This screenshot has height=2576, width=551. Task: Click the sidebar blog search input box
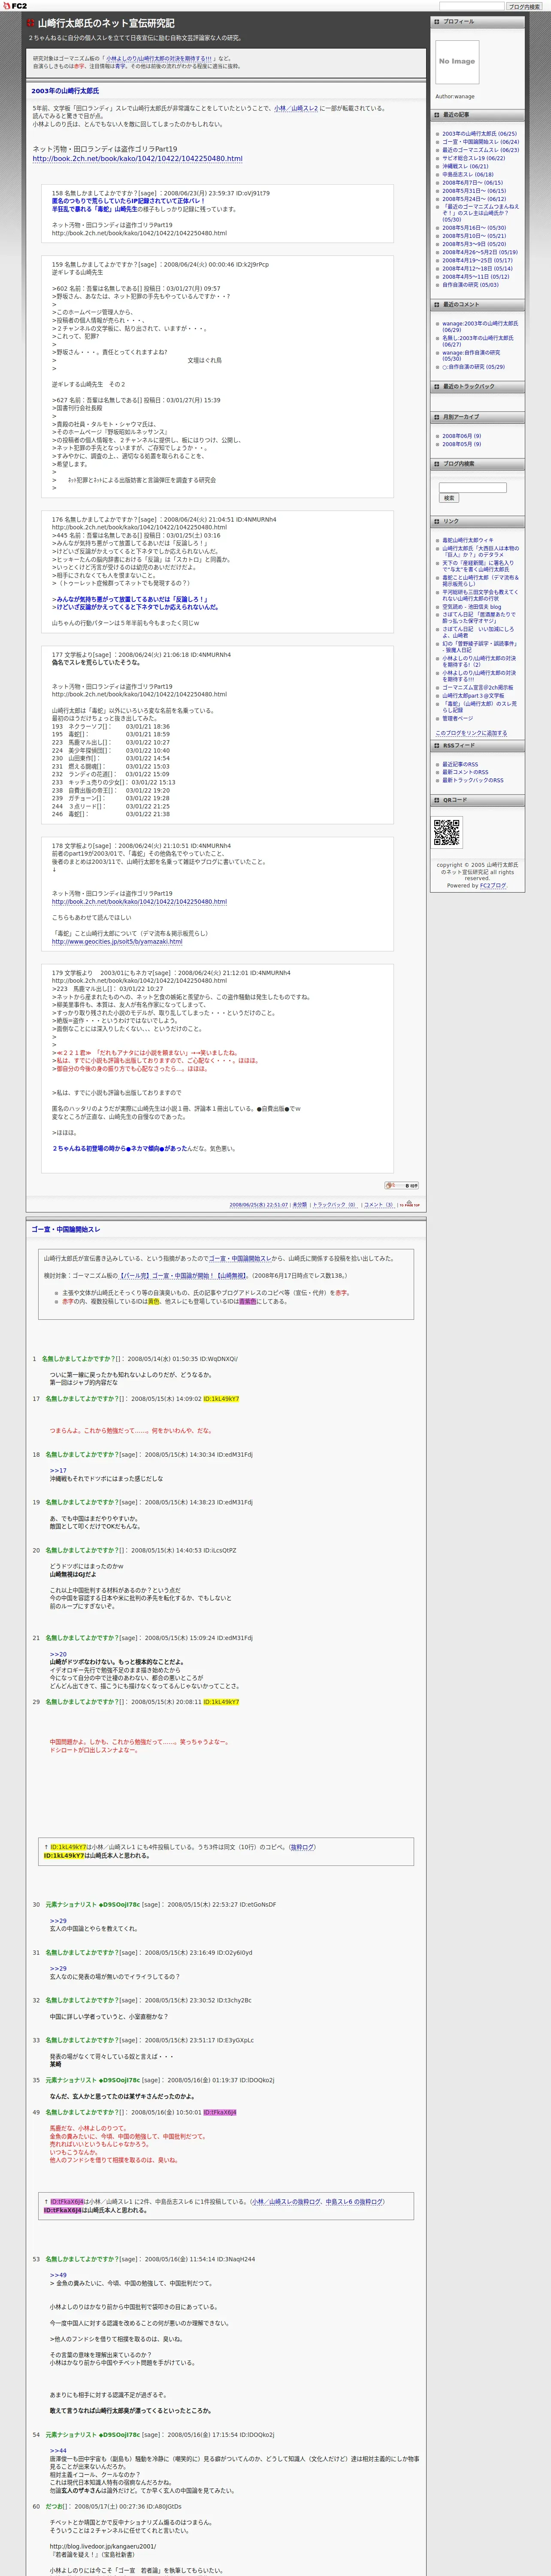(472, 488)
